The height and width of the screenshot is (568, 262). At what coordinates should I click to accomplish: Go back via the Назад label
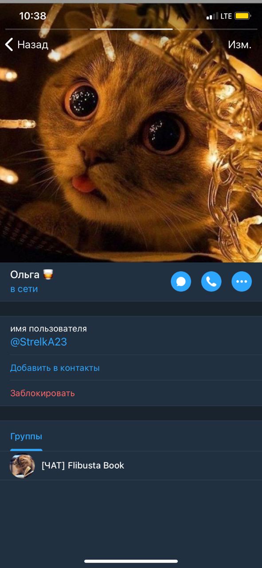(x=33, y=44)
